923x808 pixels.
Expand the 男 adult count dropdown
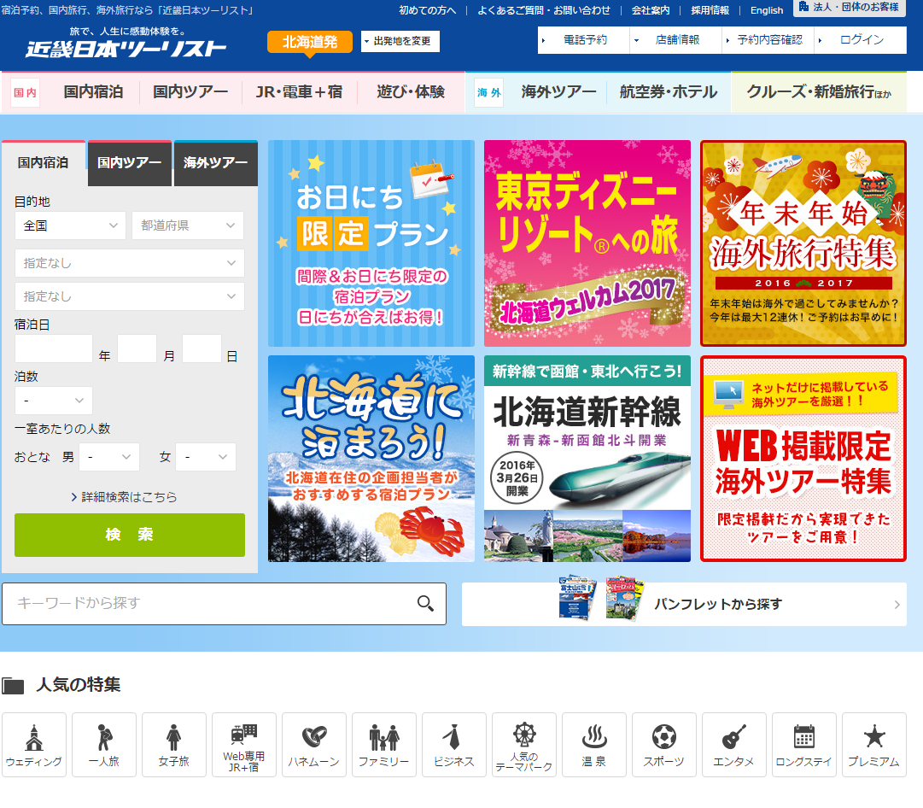point(109,457)
